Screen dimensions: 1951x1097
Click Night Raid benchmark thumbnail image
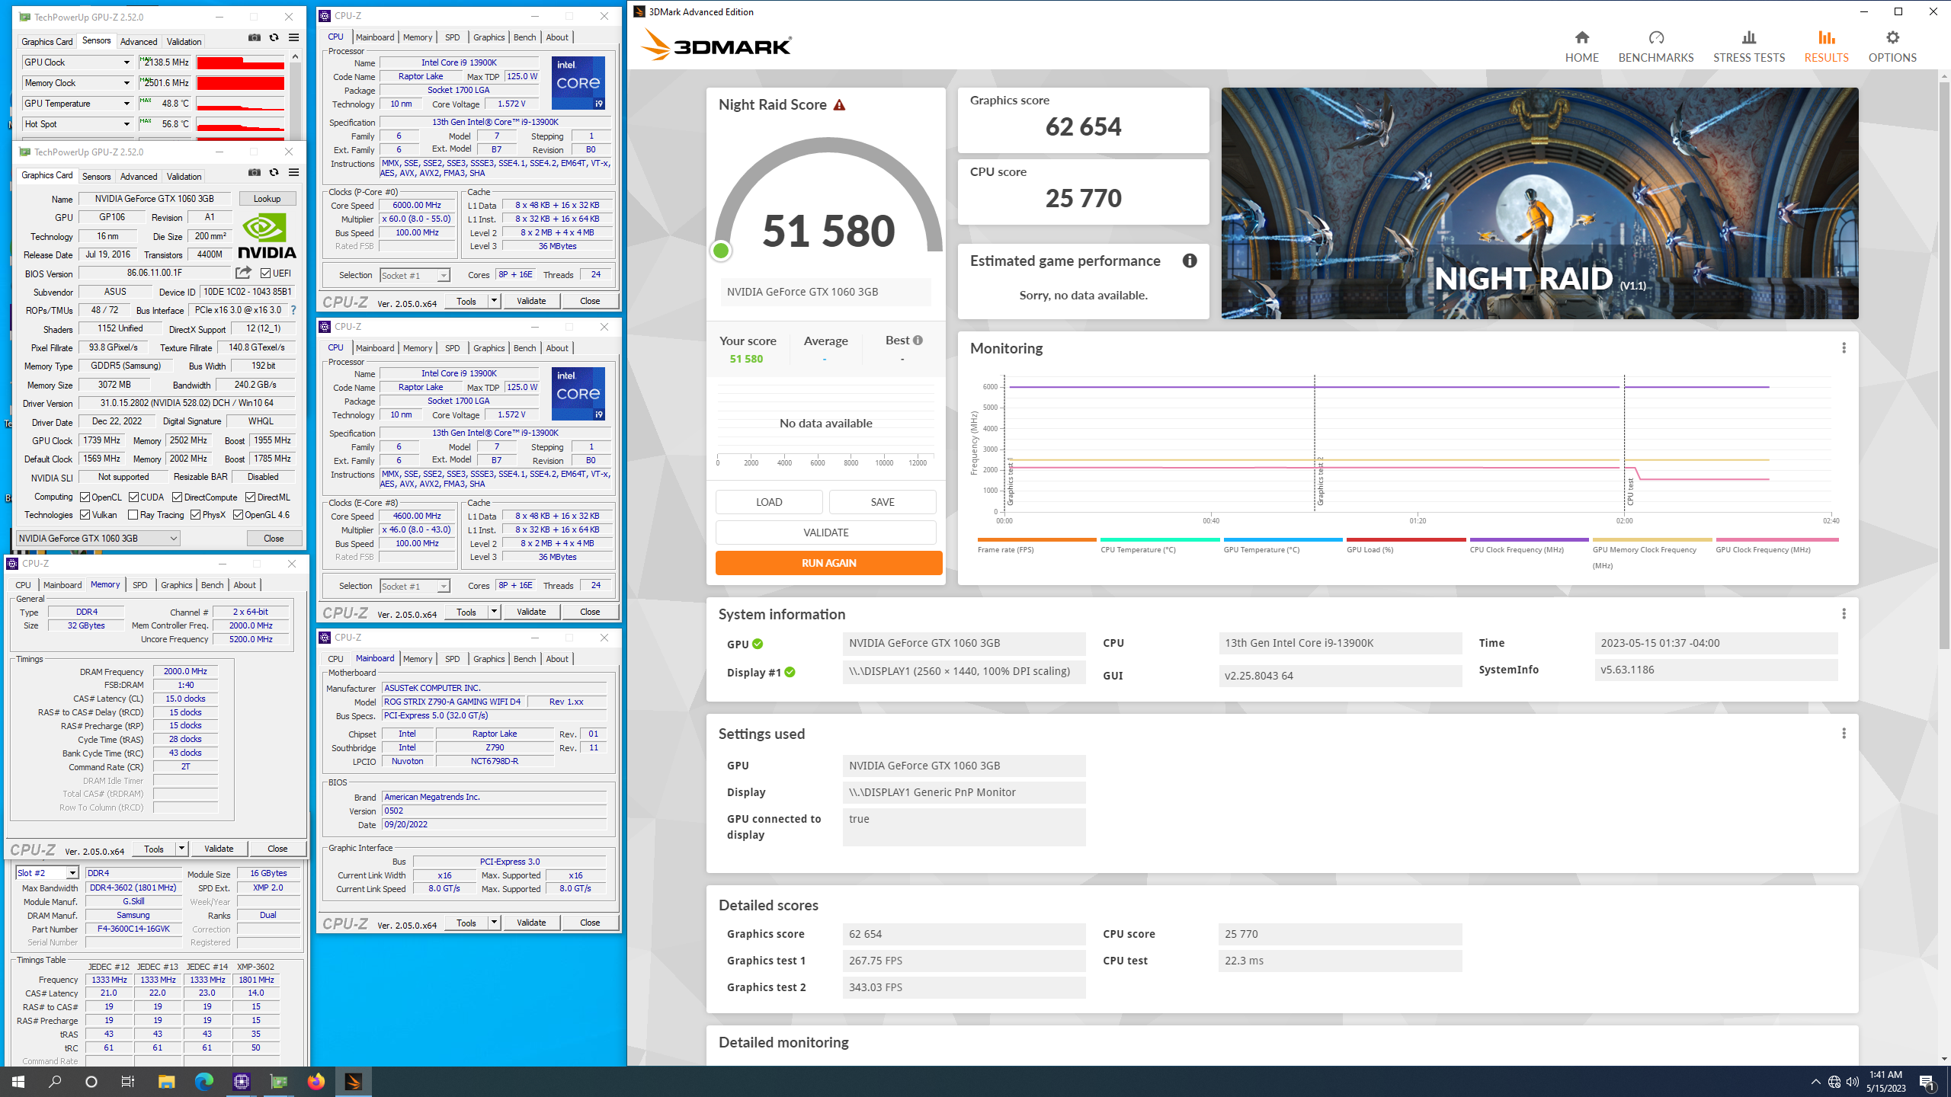1539,203
